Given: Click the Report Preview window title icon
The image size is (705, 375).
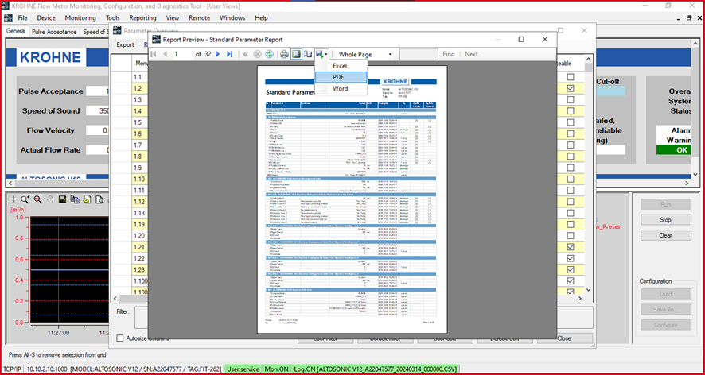Looking at the screenshot, I should [156, 39].
